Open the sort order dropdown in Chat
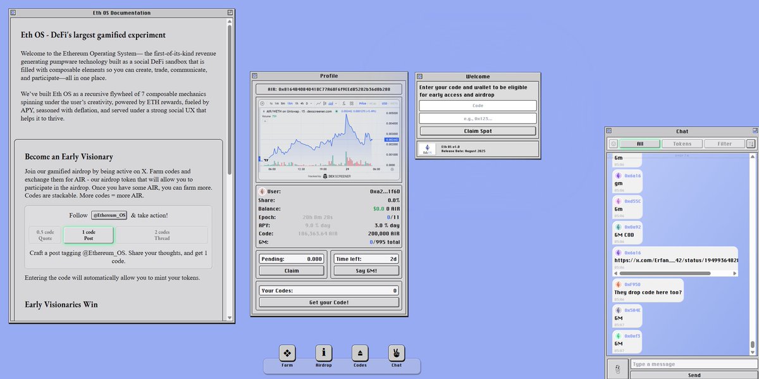The image size is (759, 379). [751, 143]
